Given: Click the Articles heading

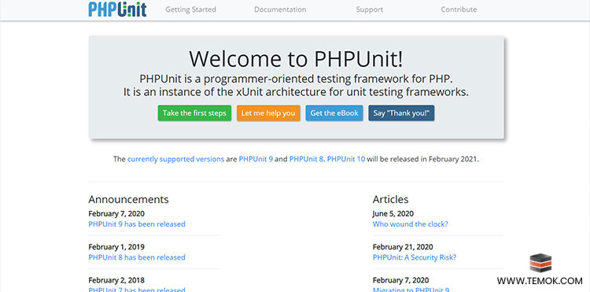Looking at the screenshot, I should click(390, 199).
